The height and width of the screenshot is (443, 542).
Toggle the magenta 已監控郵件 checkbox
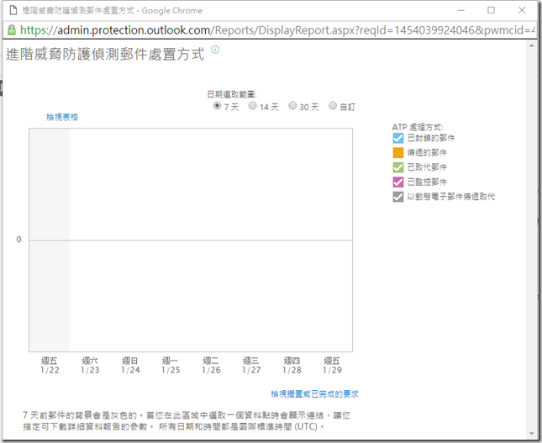click(x=398, y=182)
